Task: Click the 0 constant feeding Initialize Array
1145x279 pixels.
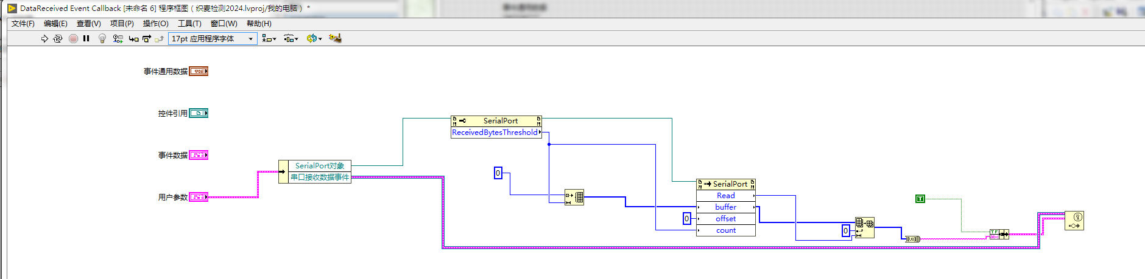Action: pyautogui.click(x=498, y=173)
